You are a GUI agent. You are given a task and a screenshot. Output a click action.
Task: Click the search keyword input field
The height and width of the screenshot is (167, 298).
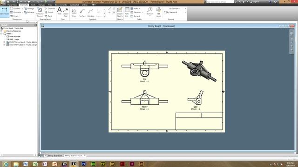pos(220,2)
